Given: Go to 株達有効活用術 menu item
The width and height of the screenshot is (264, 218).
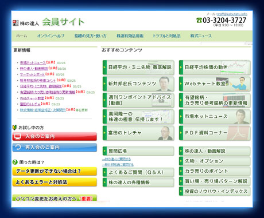Looking at the screenshot, I should pyautogui.click(x=130, y=36).
